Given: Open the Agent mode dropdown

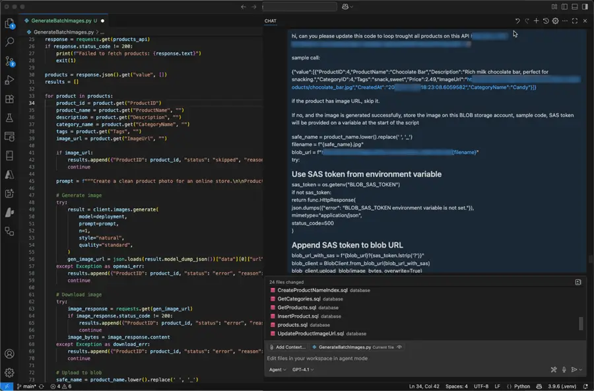Looking at the screenshot, I should point(277,370).
